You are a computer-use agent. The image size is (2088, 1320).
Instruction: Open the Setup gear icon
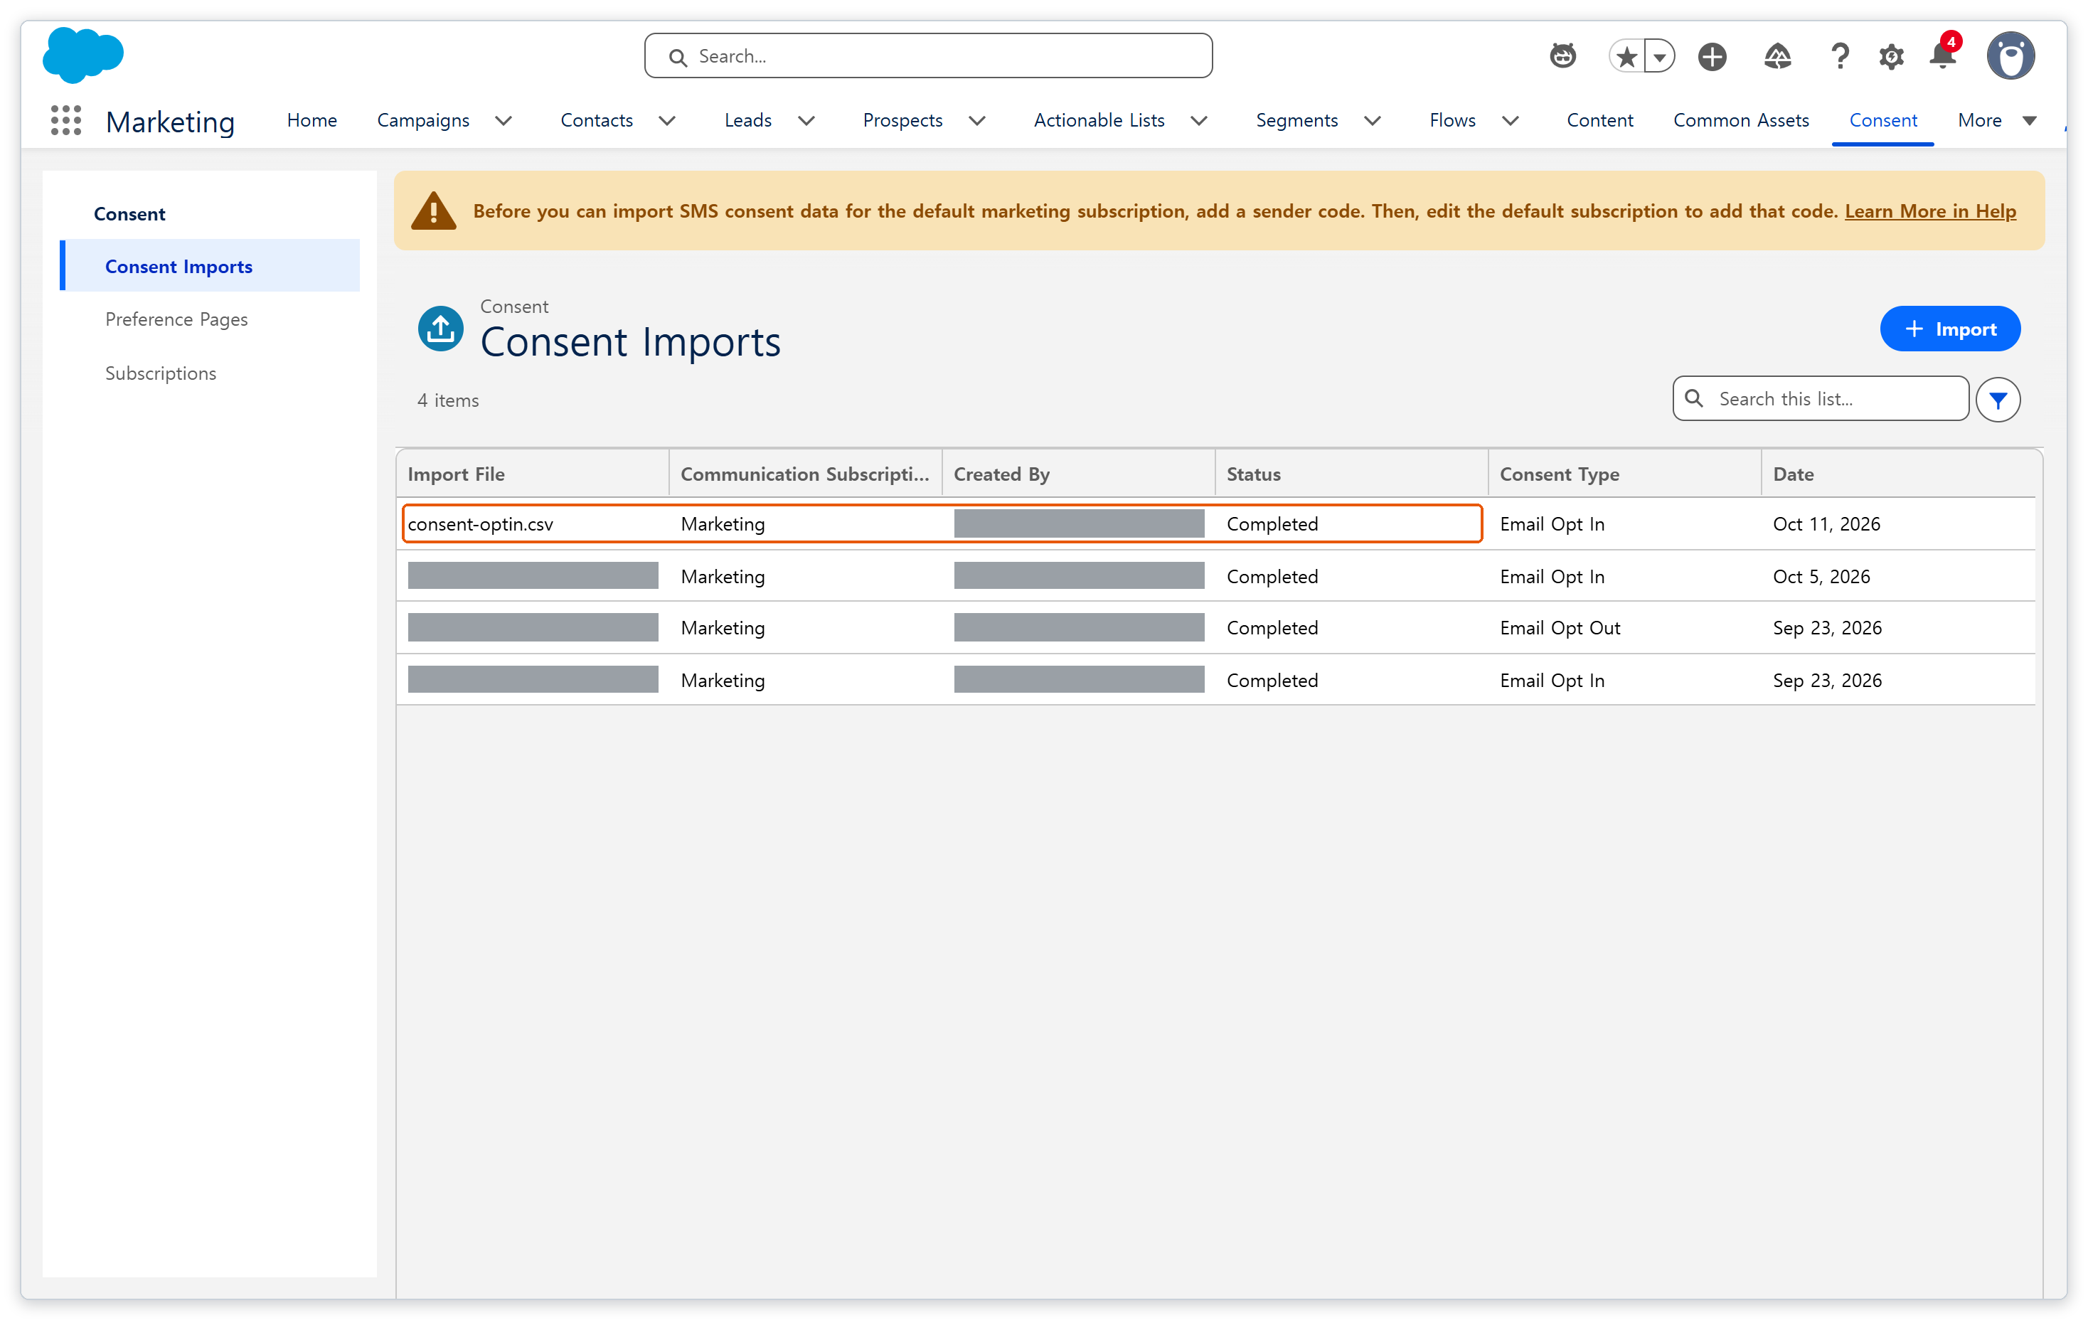coord(1891,57)
